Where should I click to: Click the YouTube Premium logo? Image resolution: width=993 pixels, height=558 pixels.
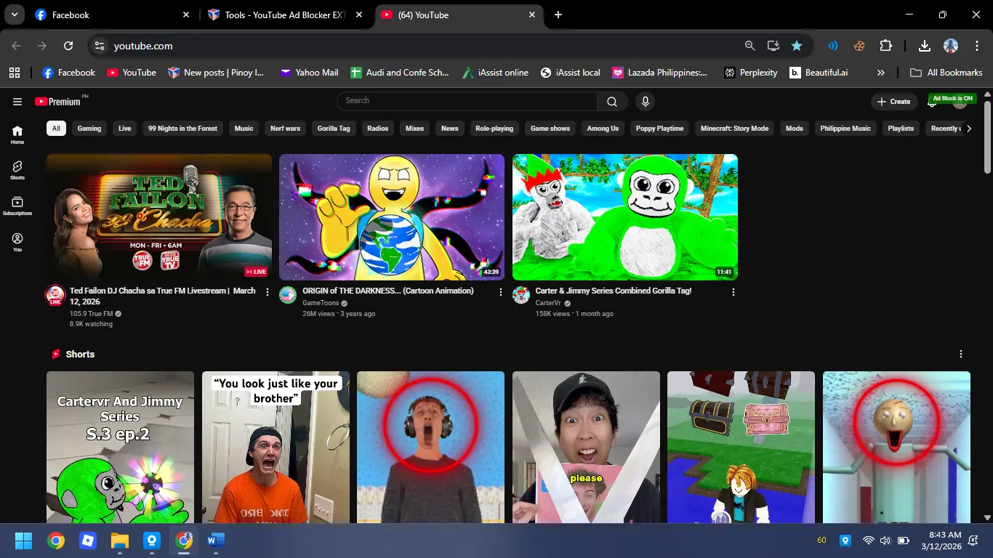(57, 102)
